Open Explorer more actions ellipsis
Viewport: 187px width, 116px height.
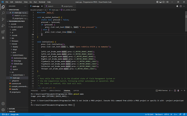click(x=25, y=6)
